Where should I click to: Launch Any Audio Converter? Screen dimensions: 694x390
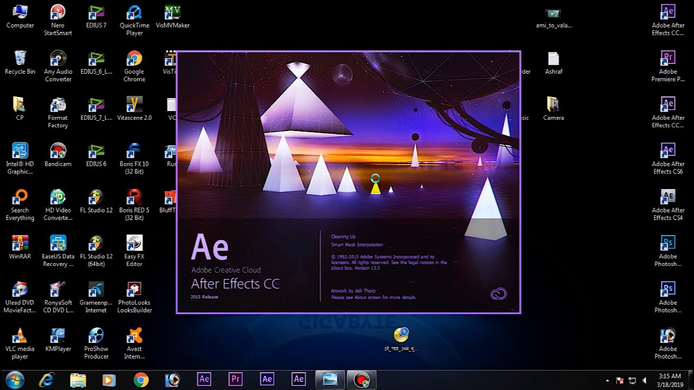tap(58, 67)
